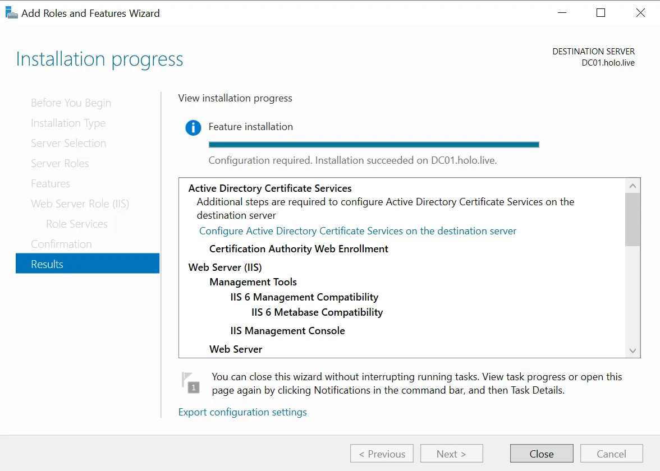Click IIS 6 Management Compatibility entry

click(304, 297)
